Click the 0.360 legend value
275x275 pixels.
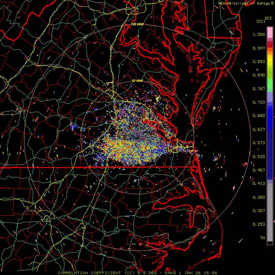click(x=259, y=197)
